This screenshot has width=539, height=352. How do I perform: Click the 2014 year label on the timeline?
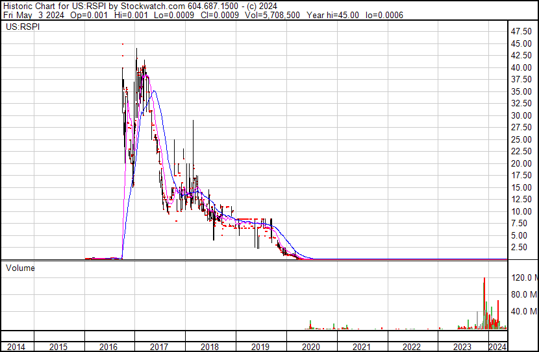[x=16, y=347]
